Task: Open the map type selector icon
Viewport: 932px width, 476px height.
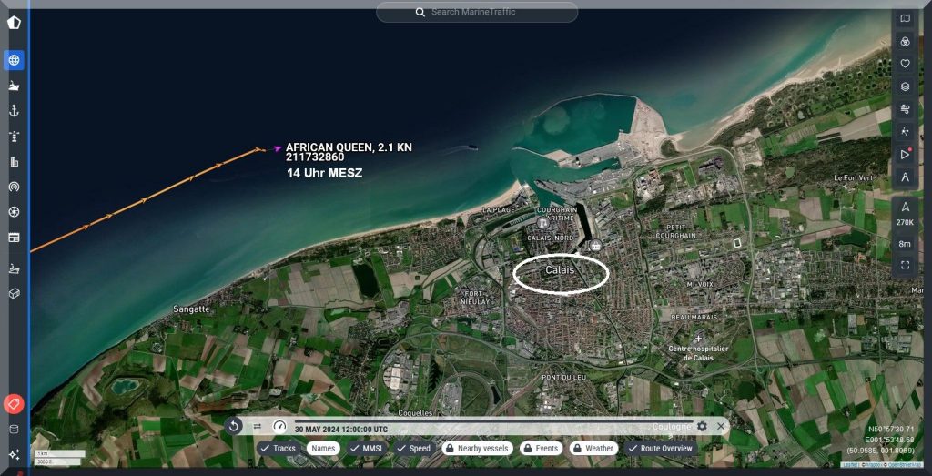Action: tap(905, 18)
